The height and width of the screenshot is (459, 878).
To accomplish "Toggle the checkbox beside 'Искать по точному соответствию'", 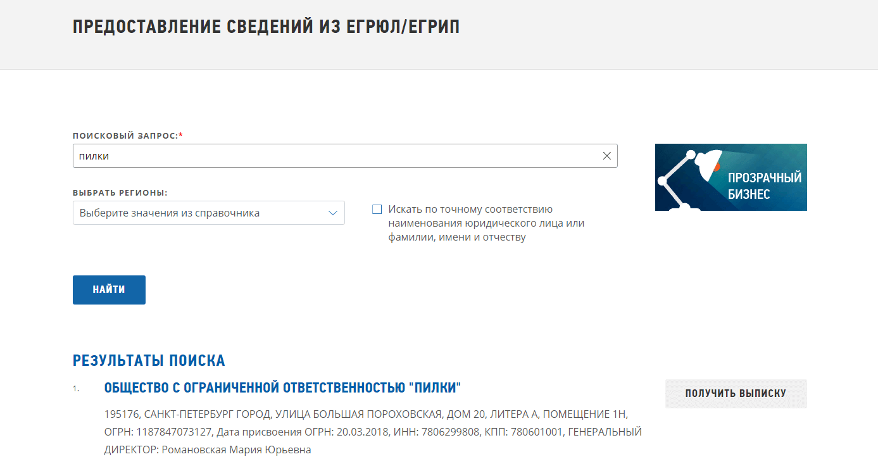I will [377, 209].
